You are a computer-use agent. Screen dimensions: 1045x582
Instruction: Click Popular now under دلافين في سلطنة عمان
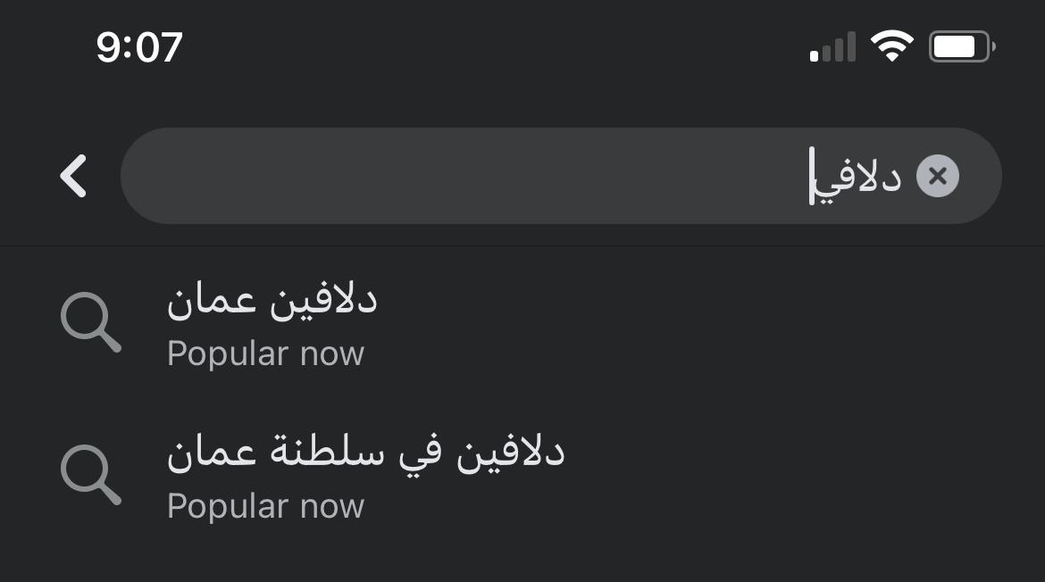tap(265, 506)
